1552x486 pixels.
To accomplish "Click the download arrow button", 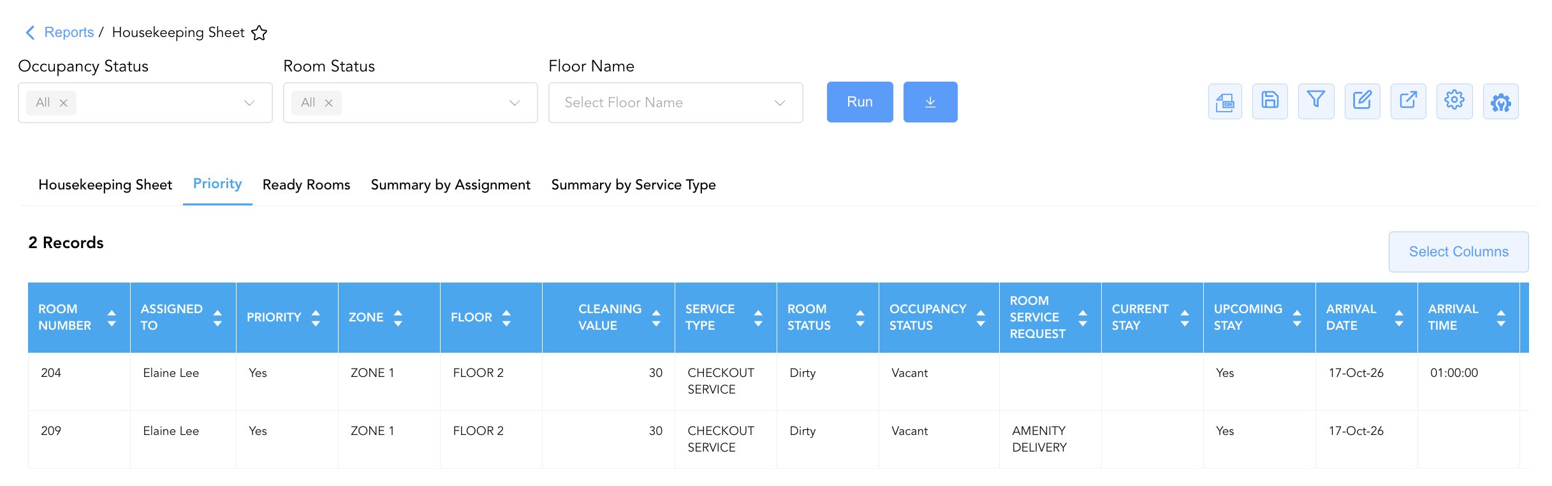I will pyautogui.click(x=930, y=102).
